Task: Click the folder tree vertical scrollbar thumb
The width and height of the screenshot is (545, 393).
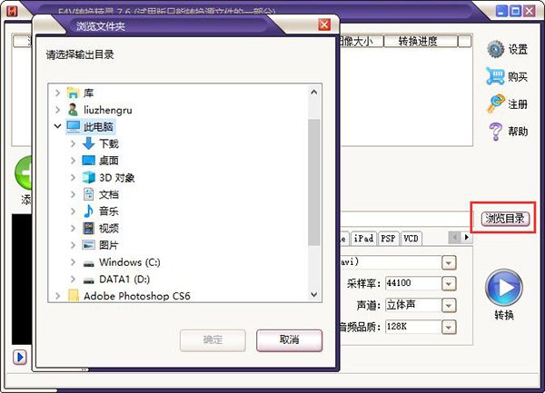Action: 314,182
